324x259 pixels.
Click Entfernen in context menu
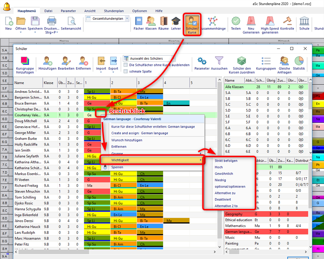click(x=119, y=146)
